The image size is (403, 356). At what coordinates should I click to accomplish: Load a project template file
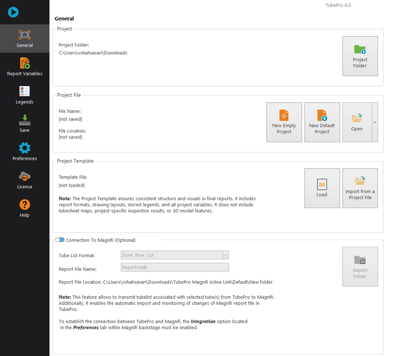pyautogui.click(x=322, y=187)
